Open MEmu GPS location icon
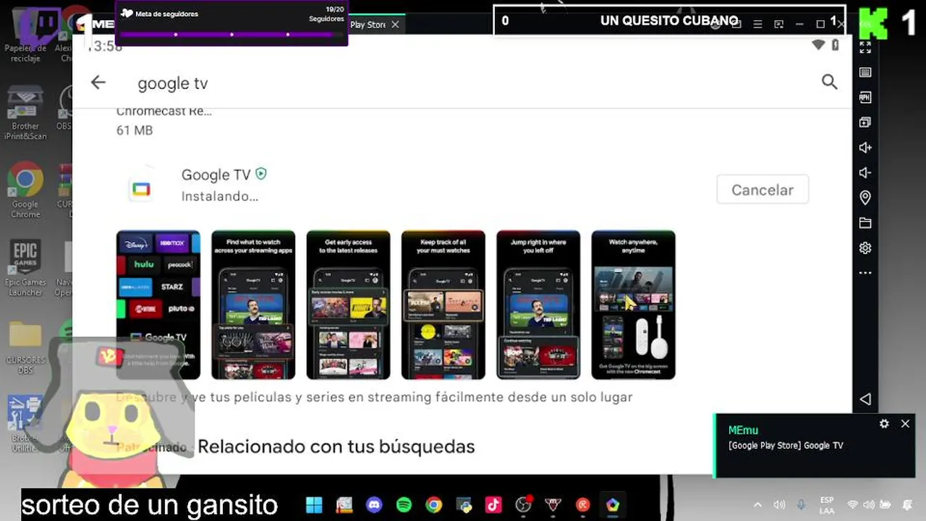 coord(865,198)
